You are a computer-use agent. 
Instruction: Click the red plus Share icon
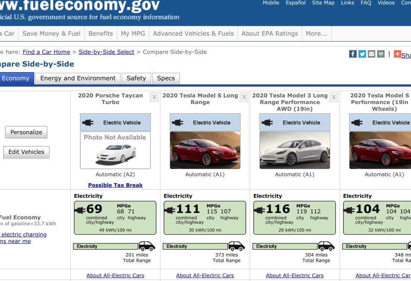coord(398,54)
